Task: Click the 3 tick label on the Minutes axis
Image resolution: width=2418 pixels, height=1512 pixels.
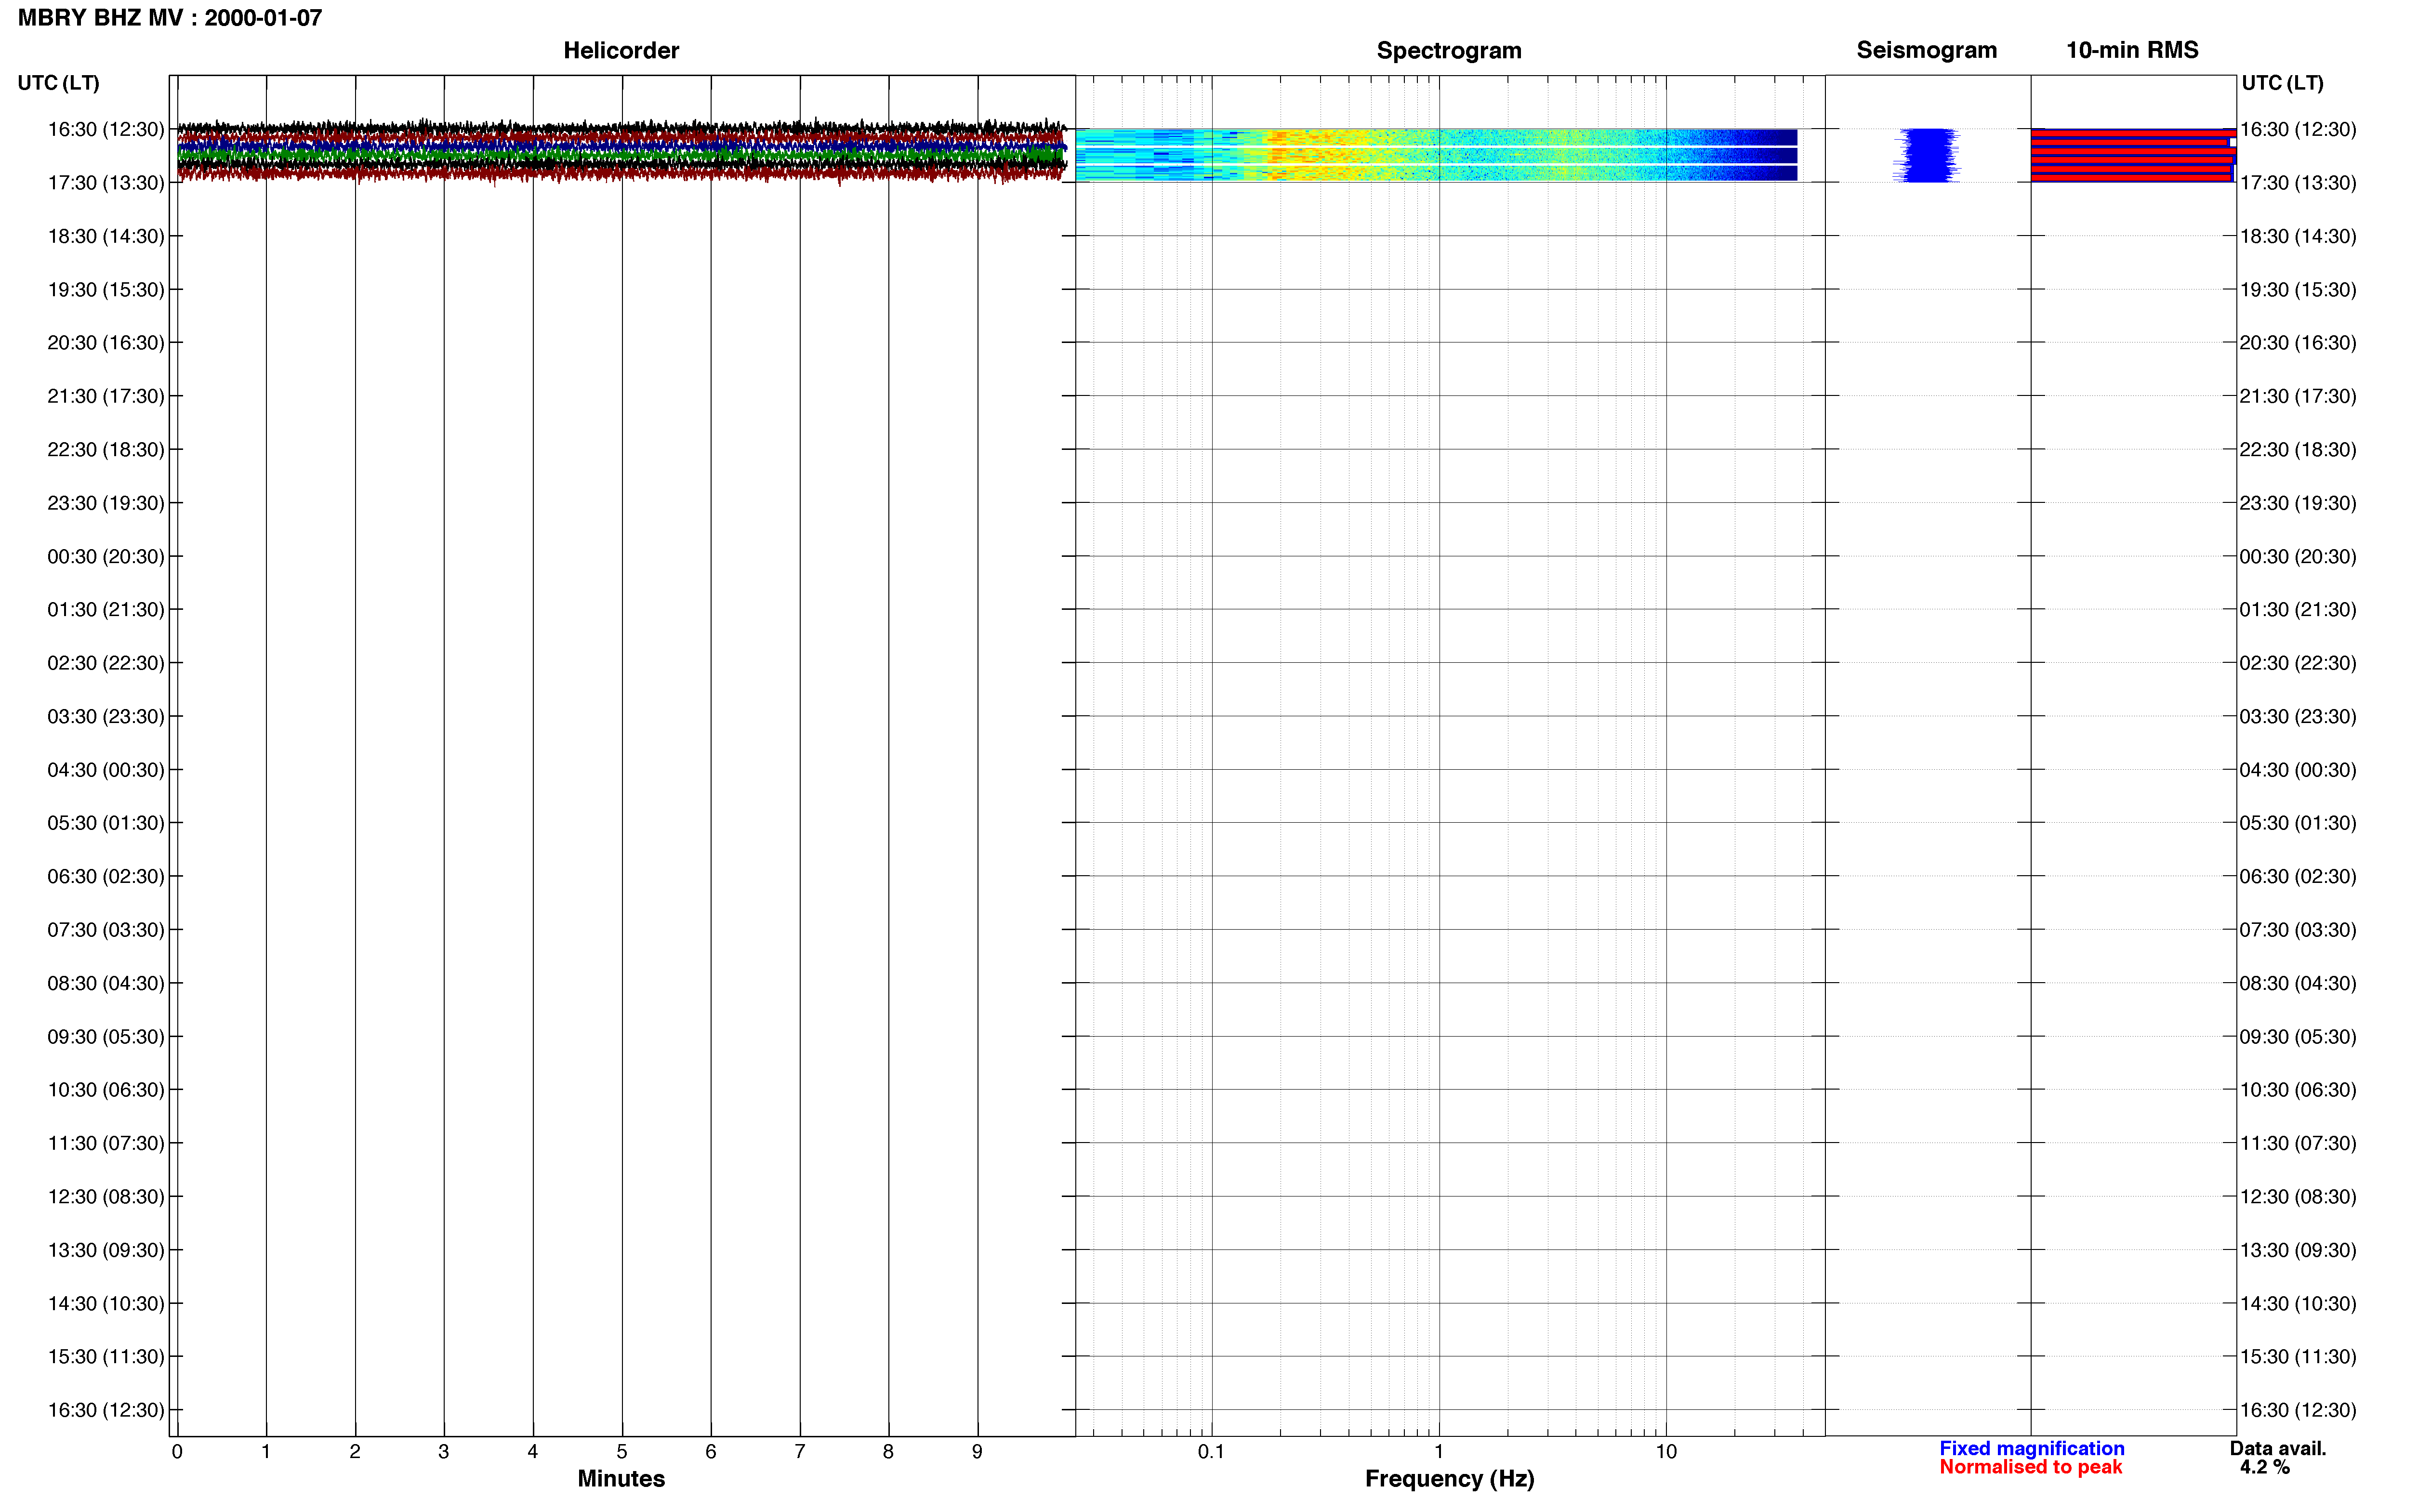Action: (444, 1452)
